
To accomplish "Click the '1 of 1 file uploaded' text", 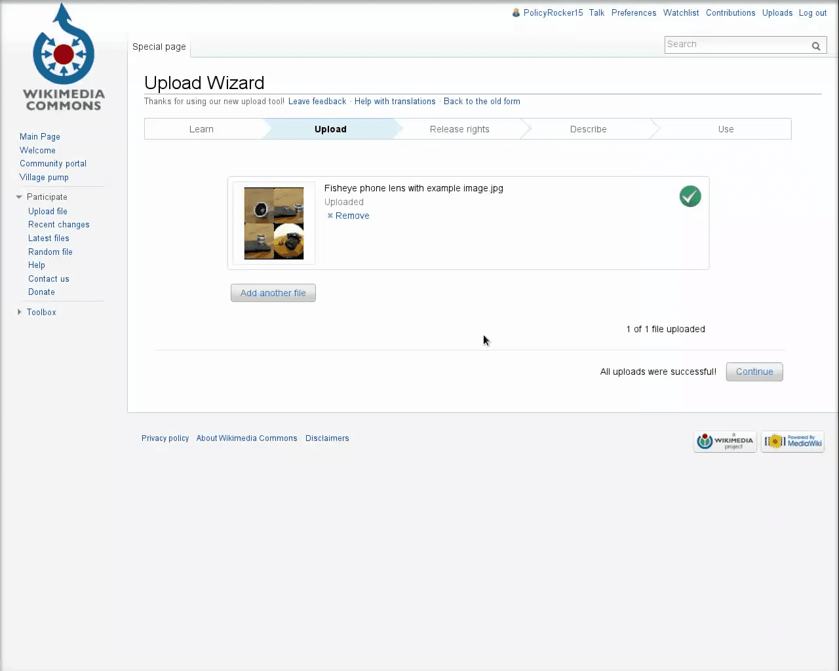I will coord(665,329).
